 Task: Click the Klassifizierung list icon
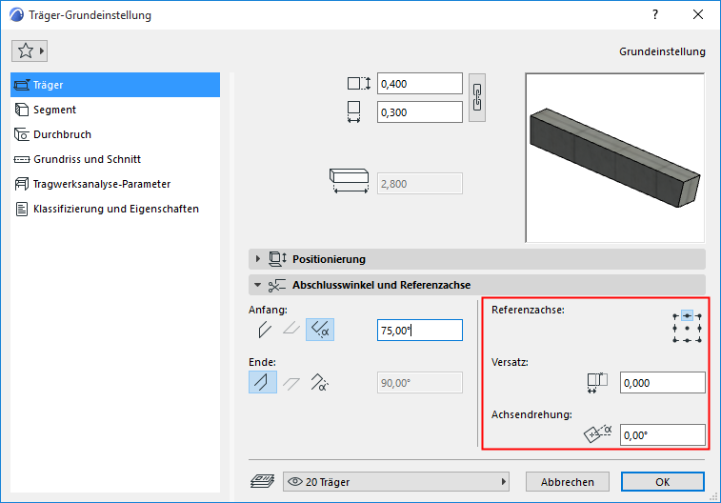(x=22, y=209)
